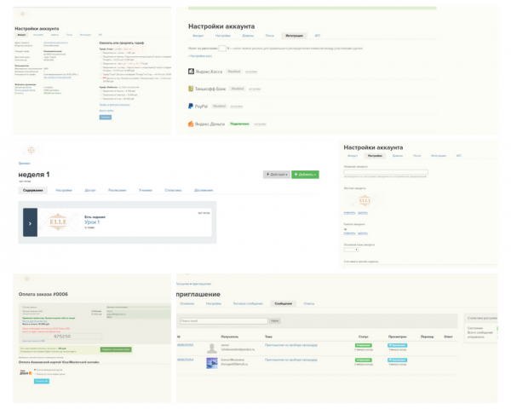Click the Название аккаунта input field
This screenshot has width=511, height=409.
pos(386,172)
